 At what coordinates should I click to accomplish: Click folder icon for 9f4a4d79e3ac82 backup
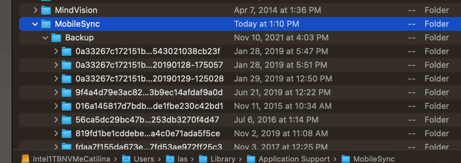(x=67, y=92)
